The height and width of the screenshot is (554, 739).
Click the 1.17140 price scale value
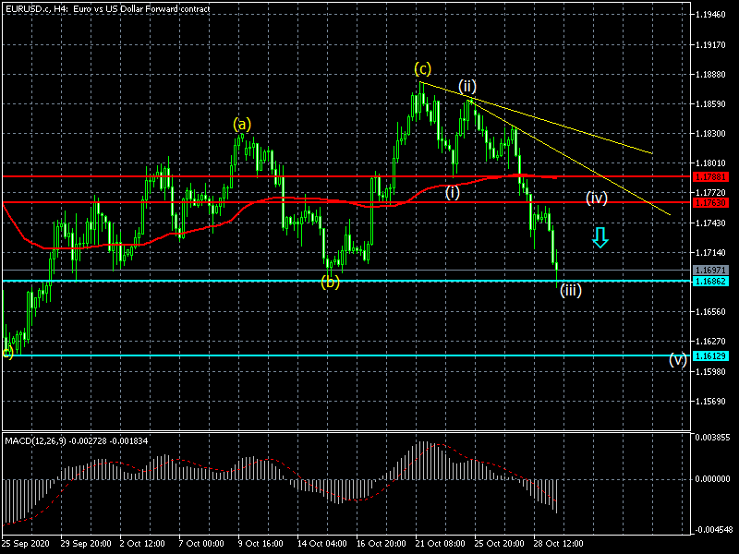[x=710, y=253]
